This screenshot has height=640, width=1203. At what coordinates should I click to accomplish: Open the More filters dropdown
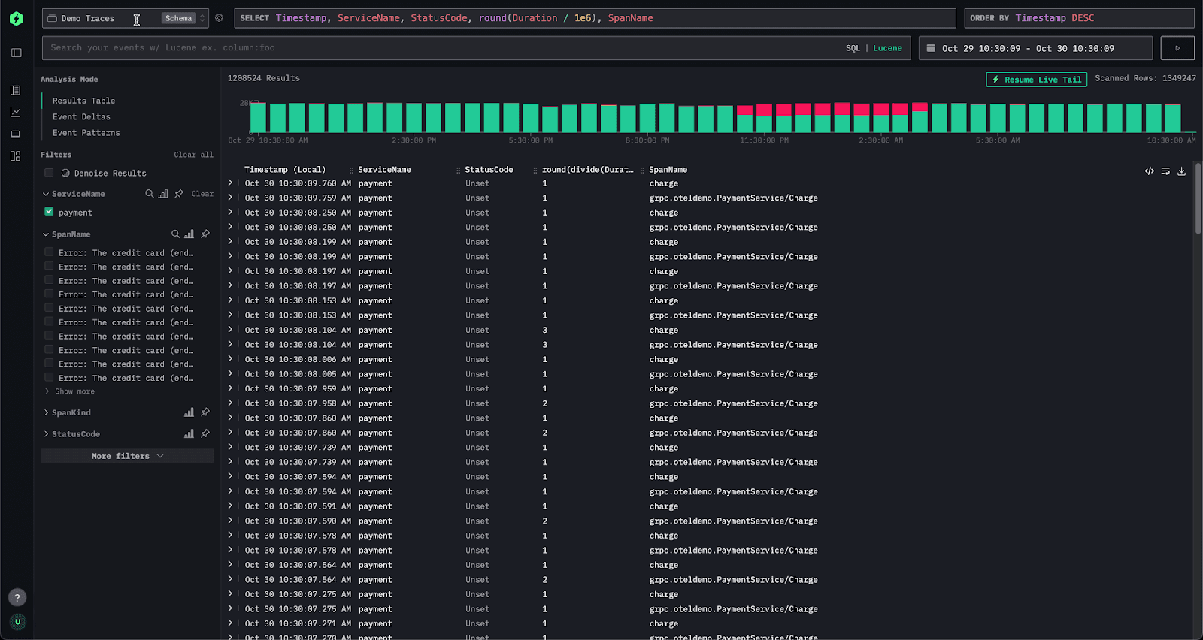(127, 456)
